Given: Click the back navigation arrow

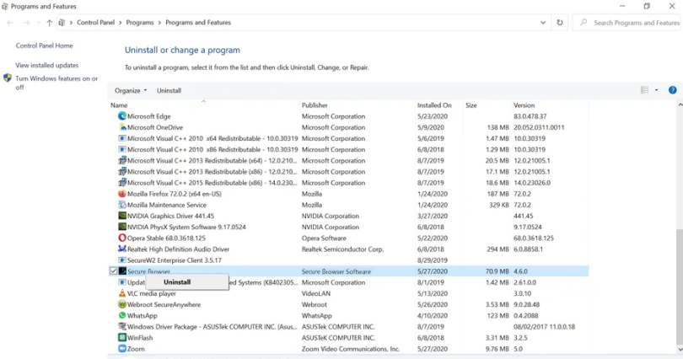Looking at the screenshot, I should click(10, 23).
